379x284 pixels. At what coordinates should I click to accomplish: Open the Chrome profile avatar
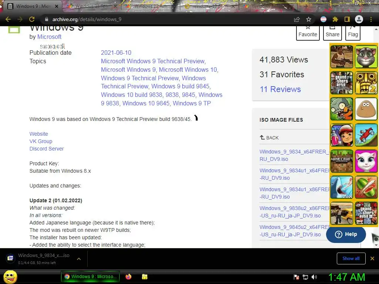pyautogui.click(x=359, y=19)
